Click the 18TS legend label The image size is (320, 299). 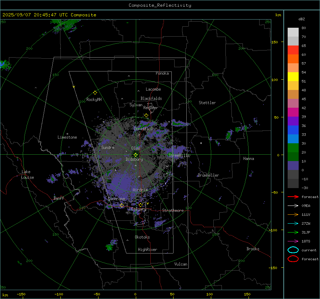coord(306,241)
